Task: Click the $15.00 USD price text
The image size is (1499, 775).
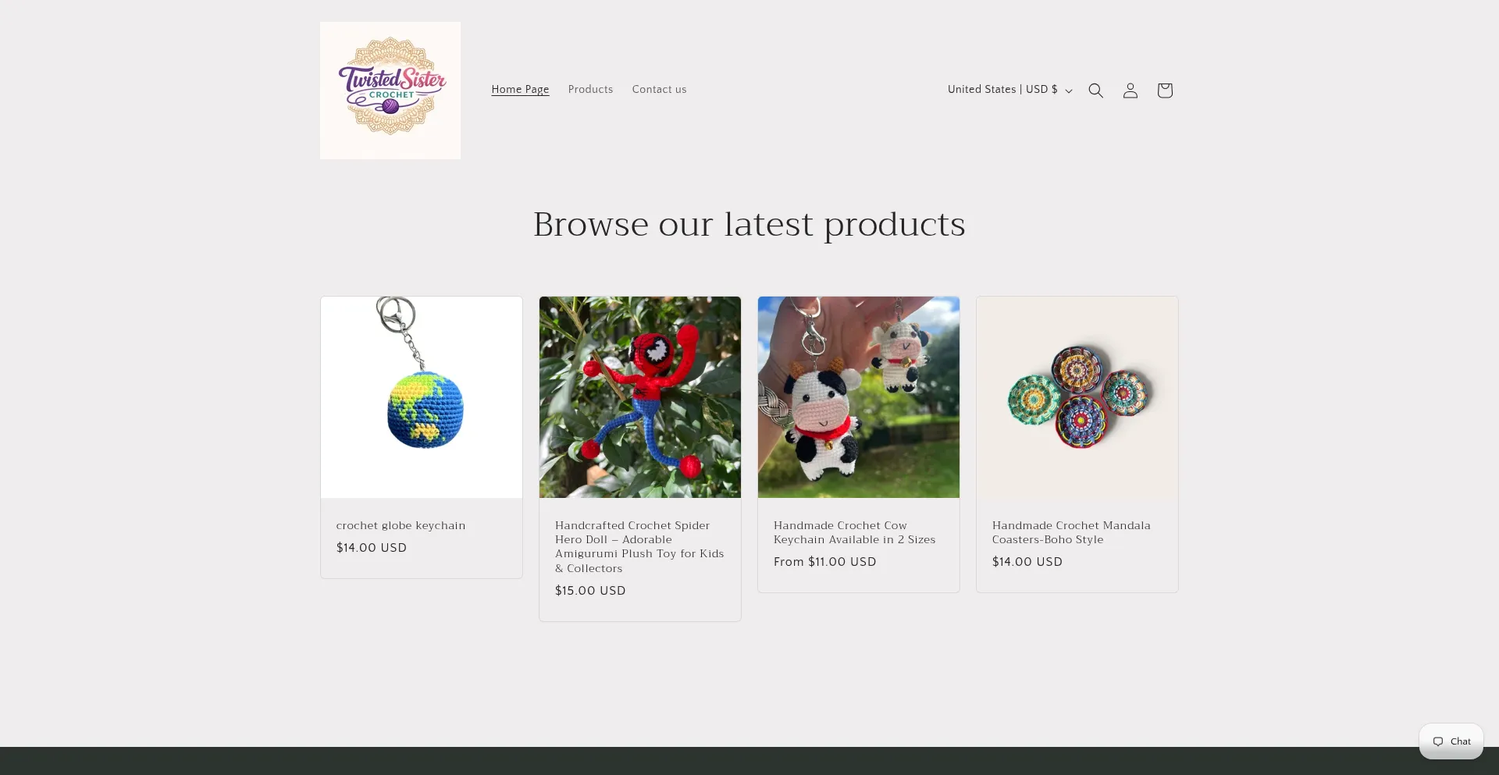Action: pos(590,591)
